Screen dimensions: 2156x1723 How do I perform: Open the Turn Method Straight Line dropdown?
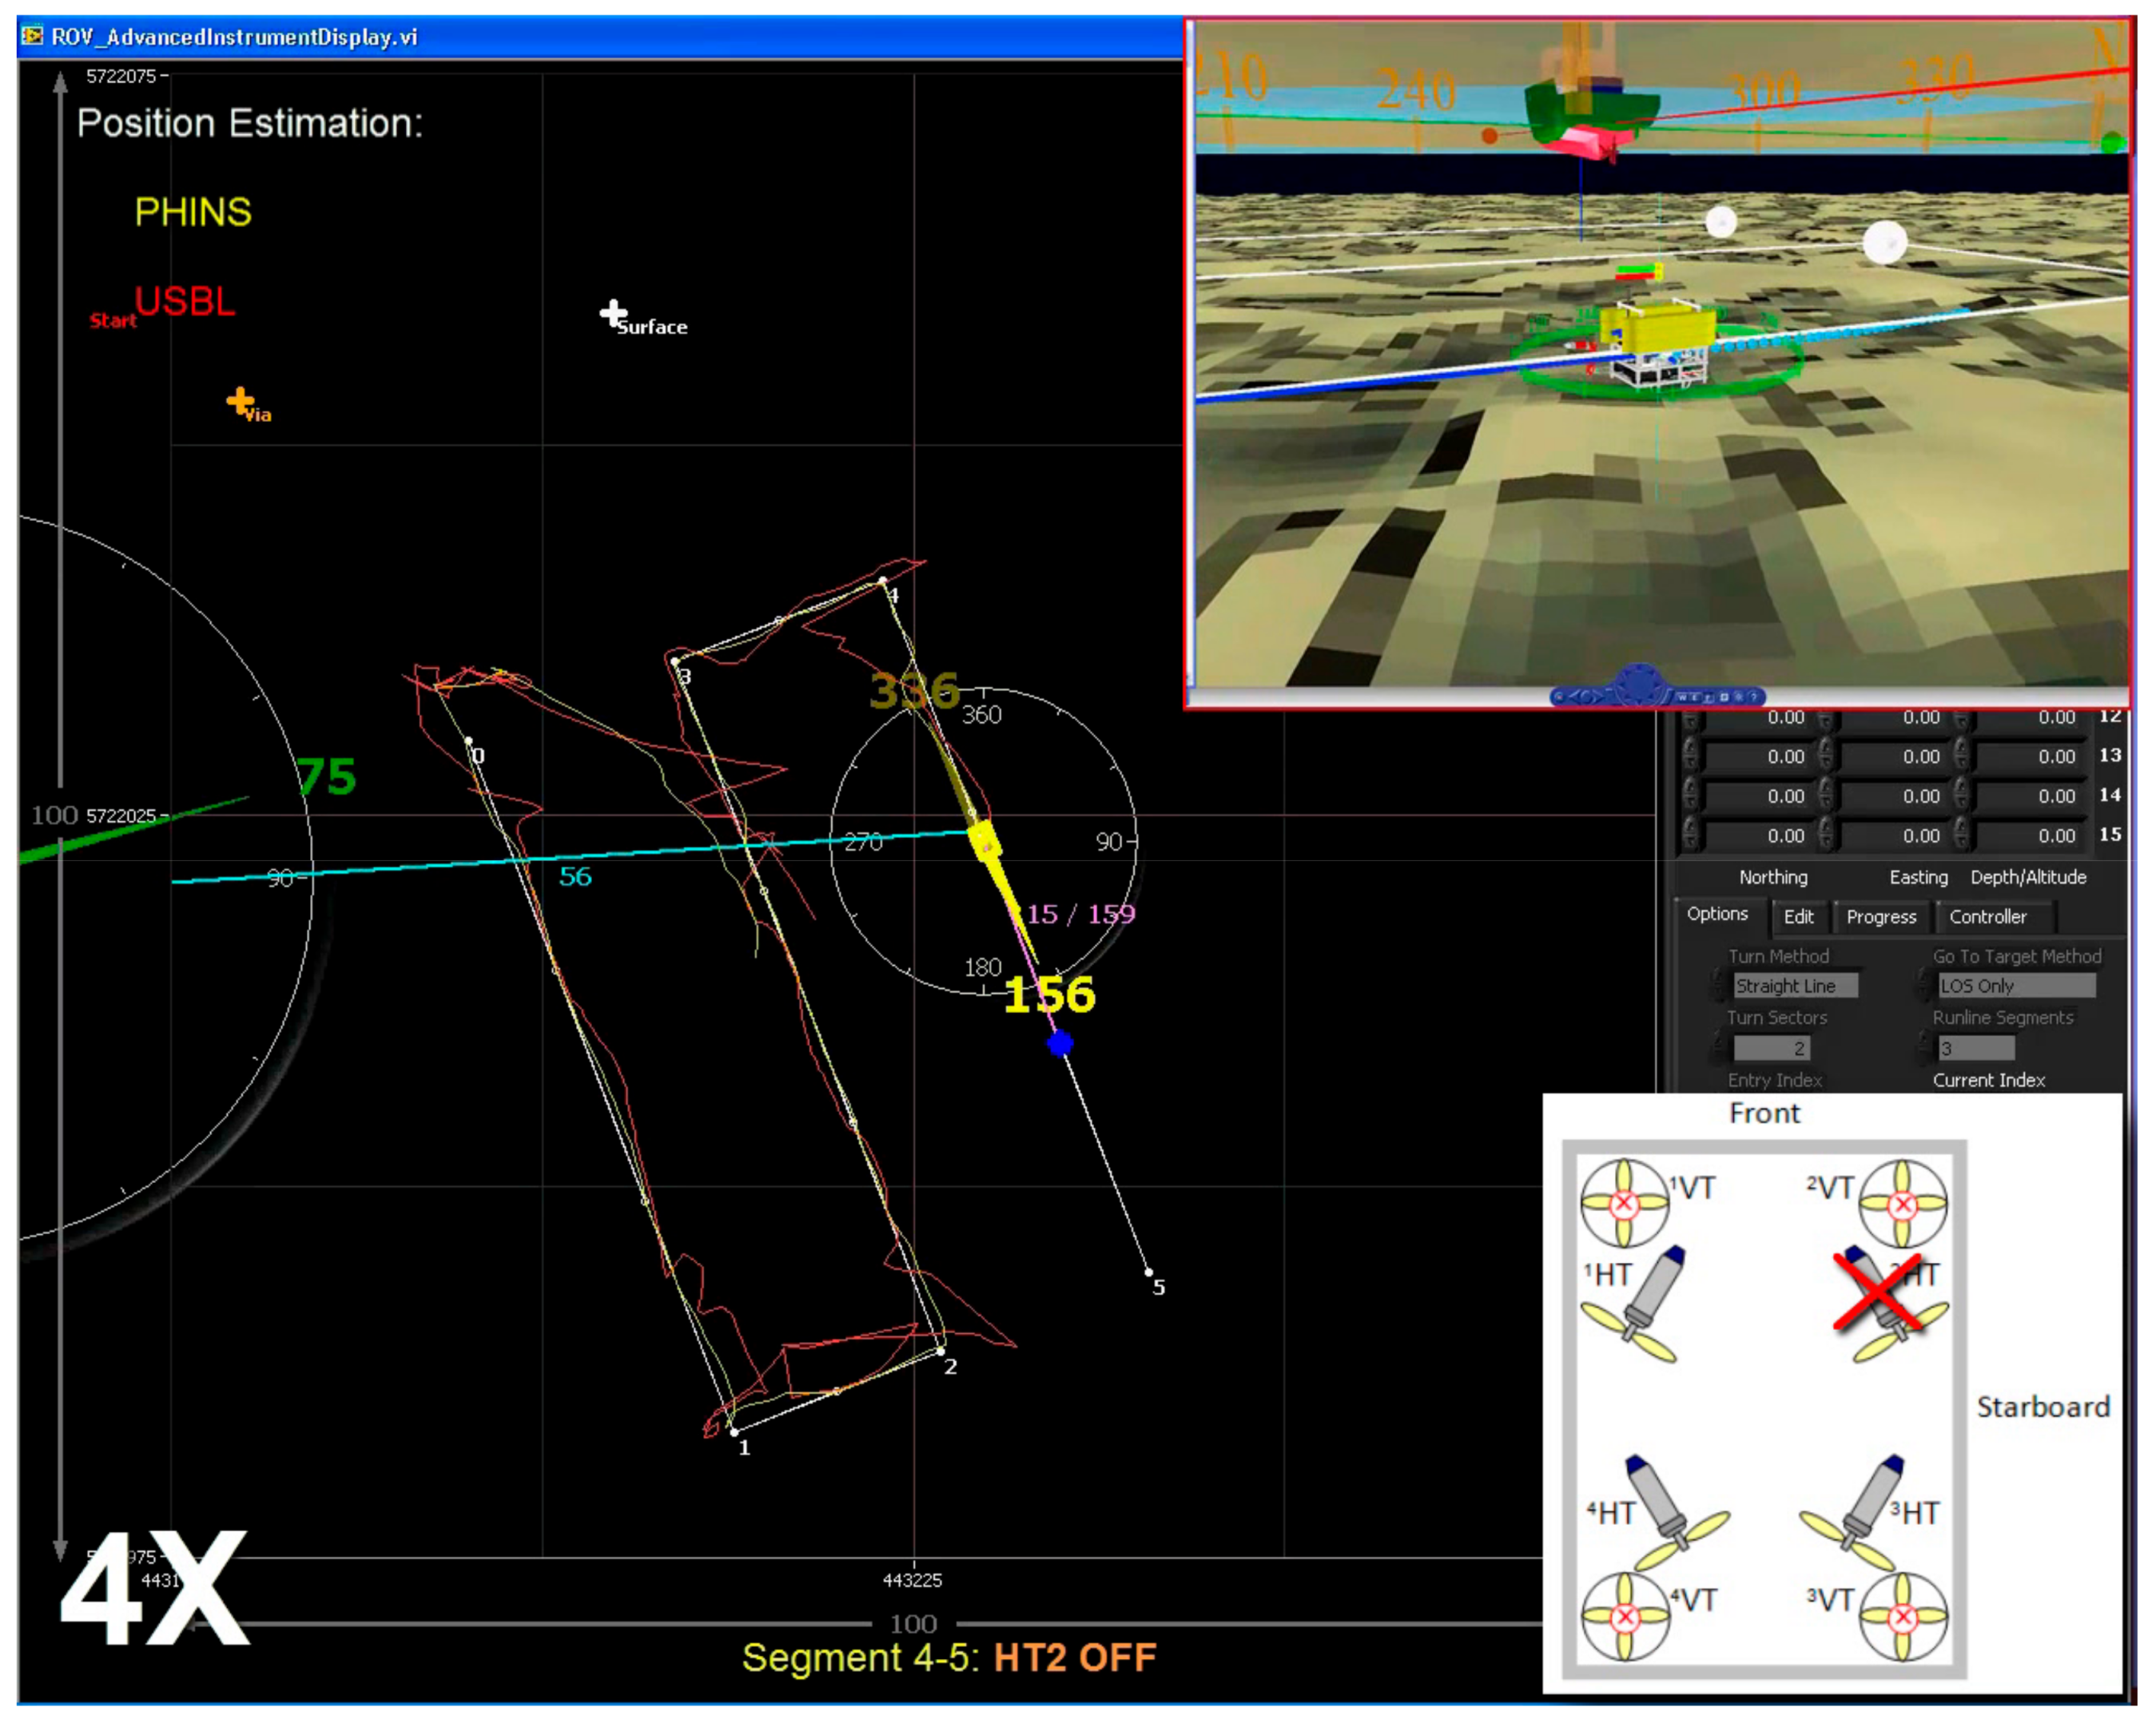[x=1797, y=986]
